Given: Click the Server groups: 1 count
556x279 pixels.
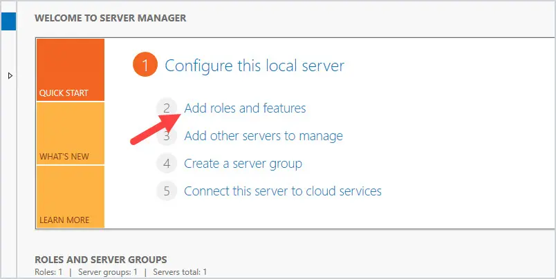Looking at the screenshot, I should tap(108, 272).
